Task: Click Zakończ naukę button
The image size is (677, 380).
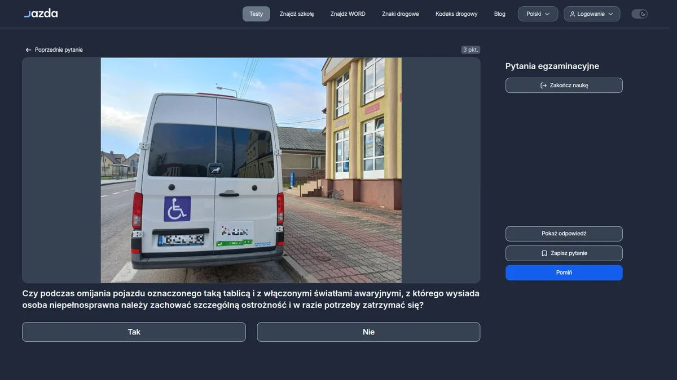Action: point(564,86)
